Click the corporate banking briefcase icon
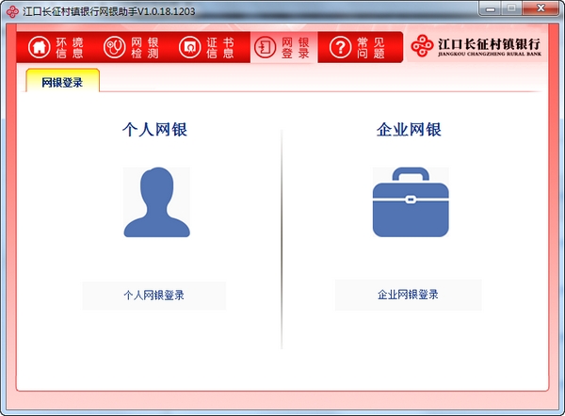This screenshot has height=416, width=565. [411, 202]
